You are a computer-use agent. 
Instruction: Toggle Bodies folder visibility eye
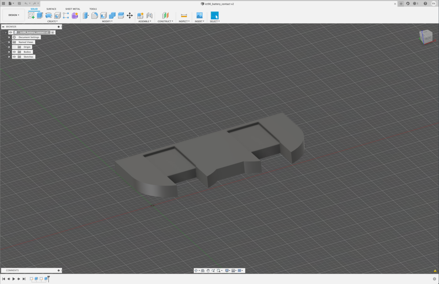[14, 52]
